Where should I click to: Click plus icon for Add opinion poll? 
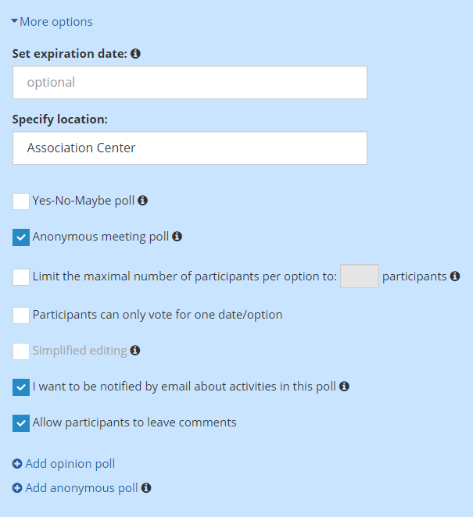pyautogui.click(x=17, y=464)
